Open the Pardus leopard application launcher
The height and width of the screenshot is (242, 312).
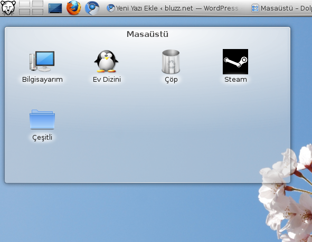click(x=8, y=8)
